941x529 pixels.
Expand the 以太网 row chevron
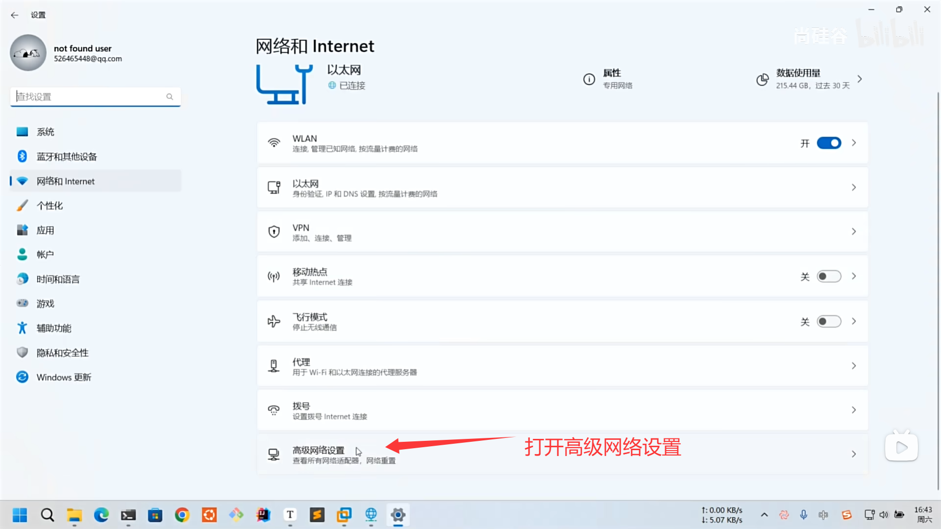pos(854,188)
